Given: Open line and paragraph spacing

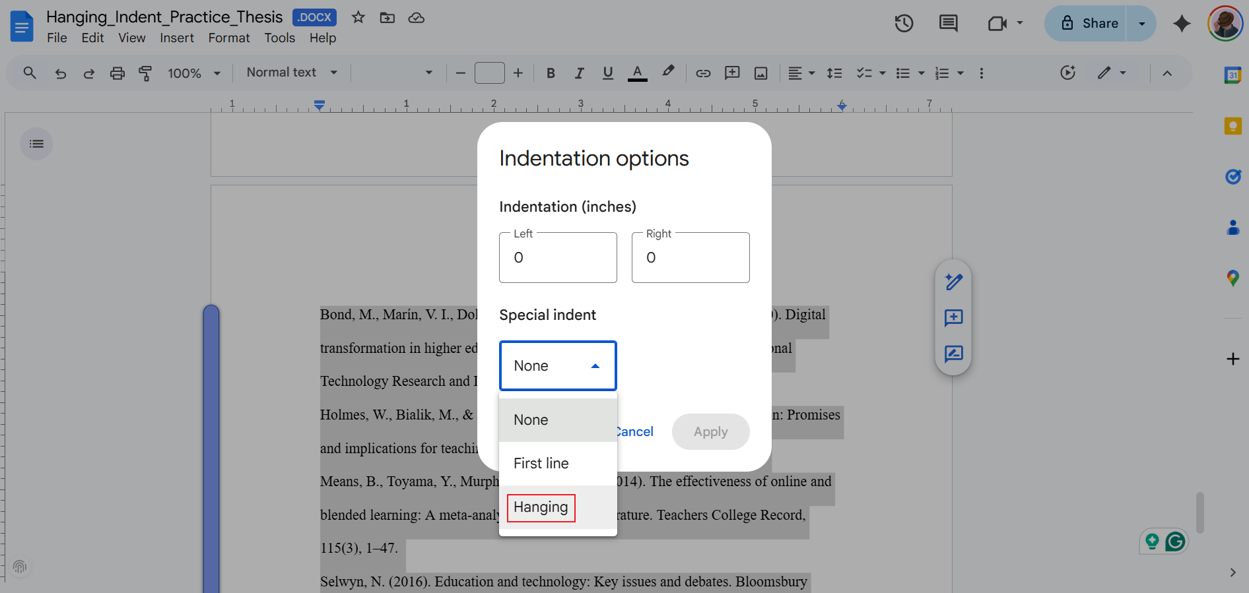Looking at the screenshot, I should [x=834, y=73].
